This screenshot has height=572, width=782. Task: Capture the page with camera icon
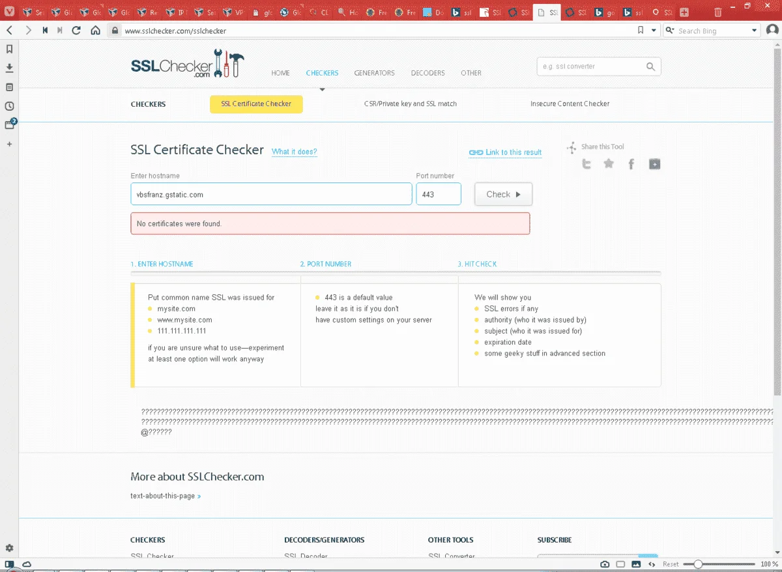[605, 564]
